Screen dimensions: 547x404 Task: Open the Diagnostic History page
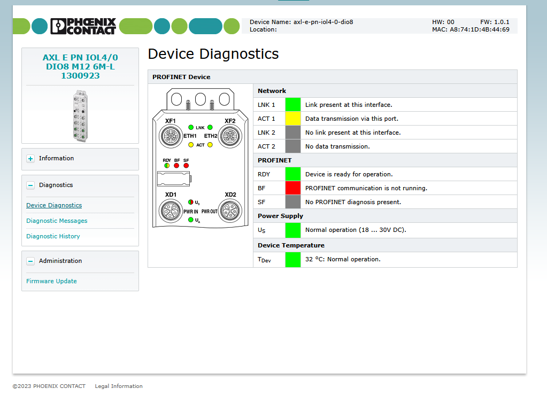pos(53,236)
